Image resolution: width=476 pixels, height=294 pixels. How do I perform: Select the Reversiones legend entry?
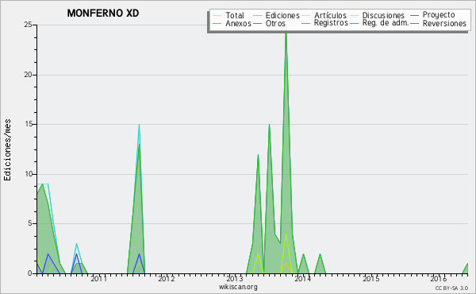pyautogui.click(x=444, y=23)
